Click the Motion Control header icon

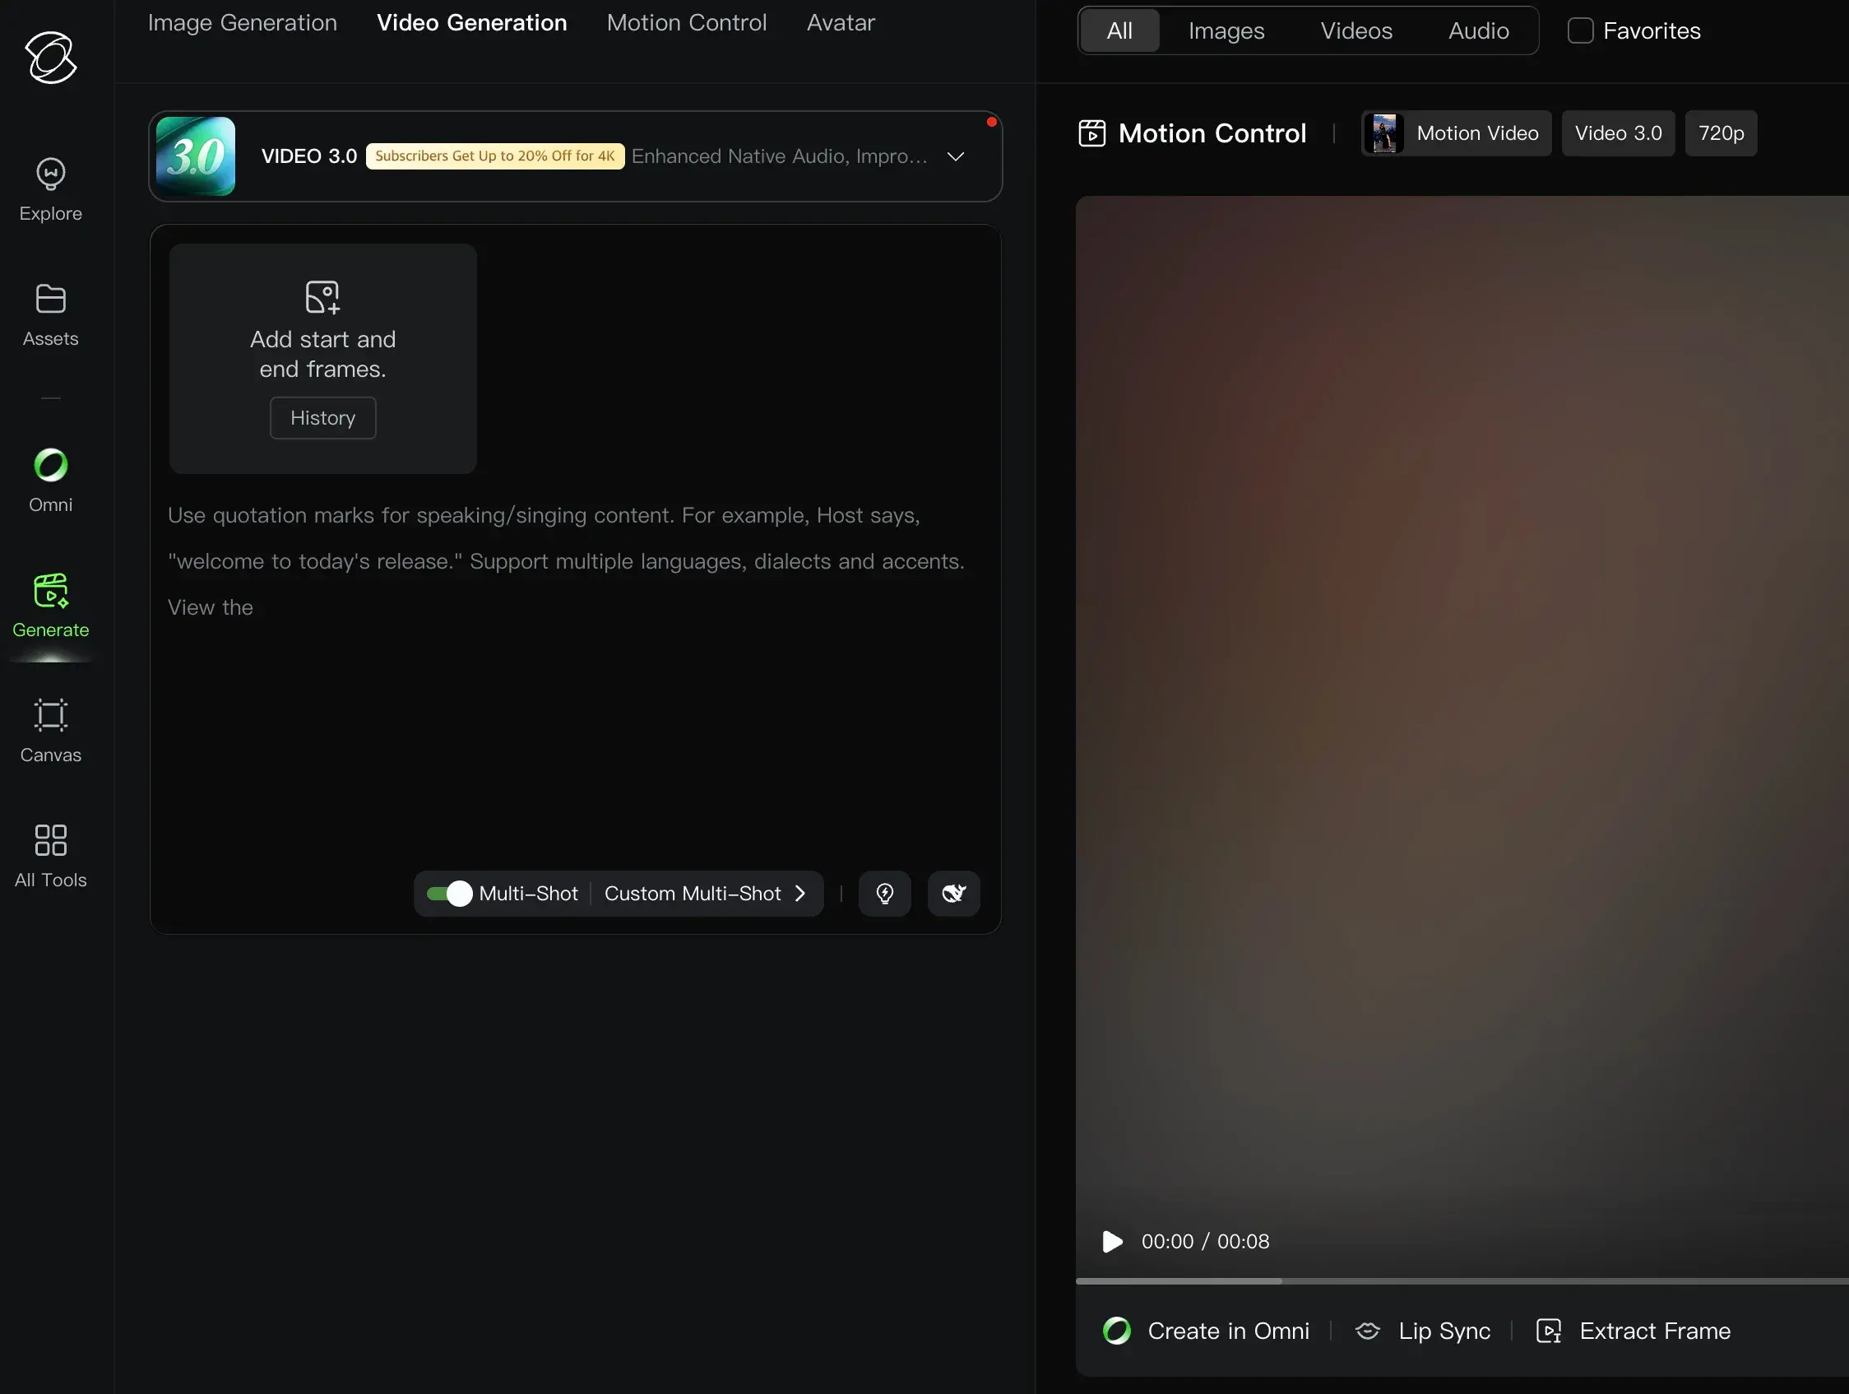tap(1091, 133)
